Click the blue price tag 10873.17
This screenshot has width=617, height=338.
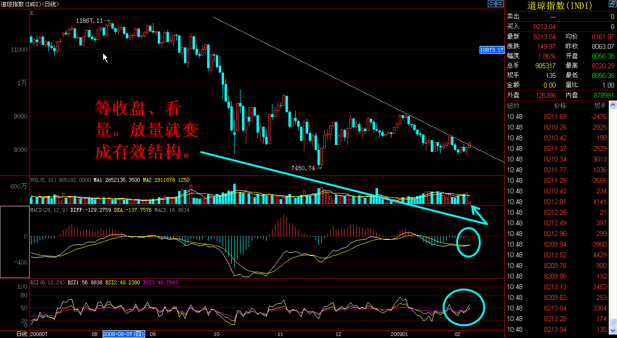pyautogui.click(x=492, y=50)
